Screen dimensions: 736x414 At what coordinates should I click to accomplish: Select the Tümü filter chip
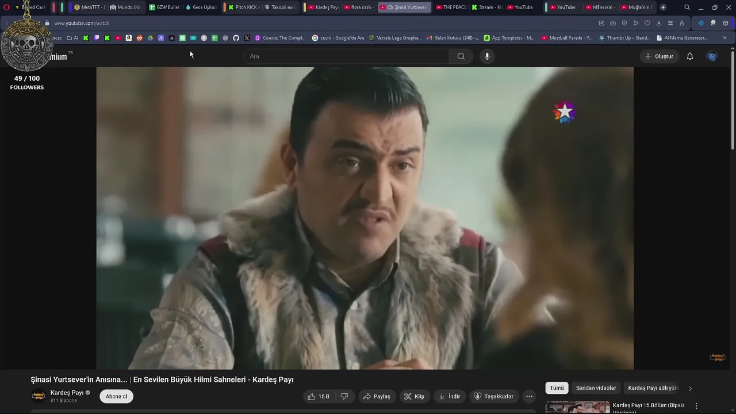coord(557,388)
